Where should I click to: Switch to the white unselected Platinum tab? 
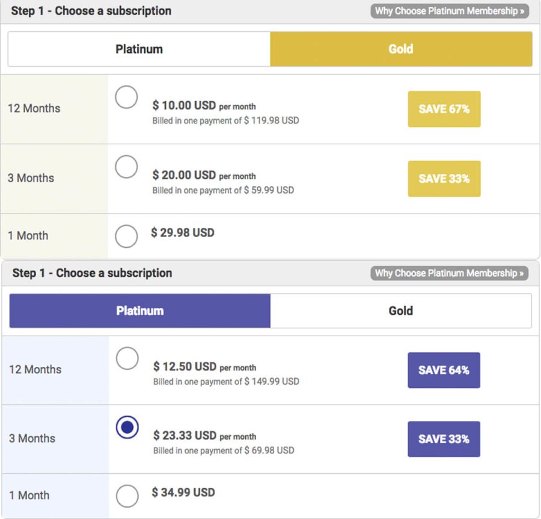[x=139, y=49]
